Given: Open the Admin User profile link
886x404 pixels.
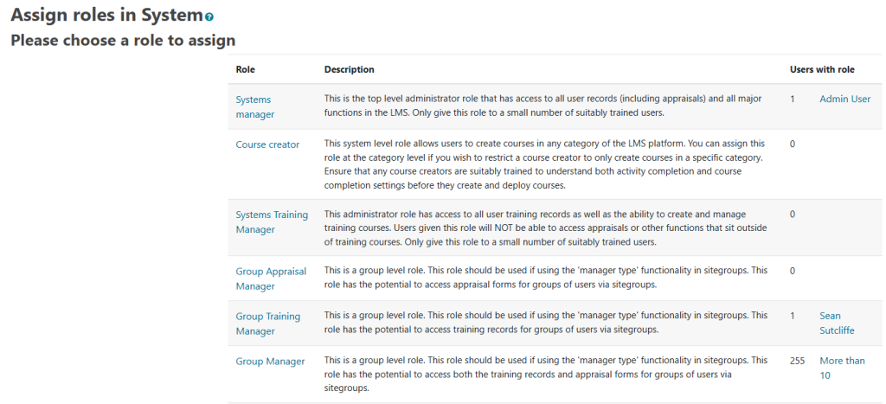Looking at the screenshot, I should click(844, 99).
